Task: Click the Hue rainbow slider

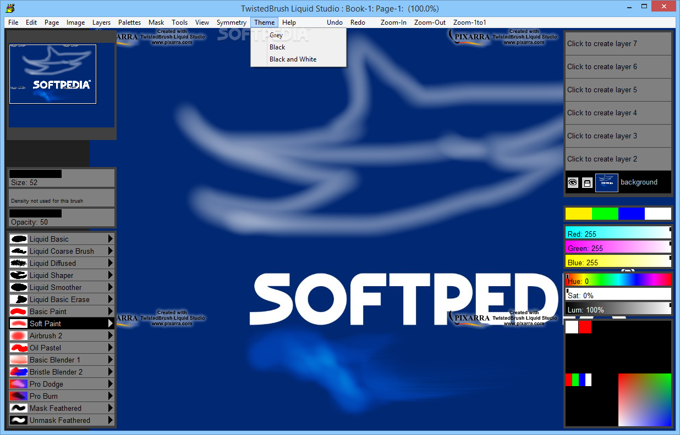Action: (x=618, y=280)
